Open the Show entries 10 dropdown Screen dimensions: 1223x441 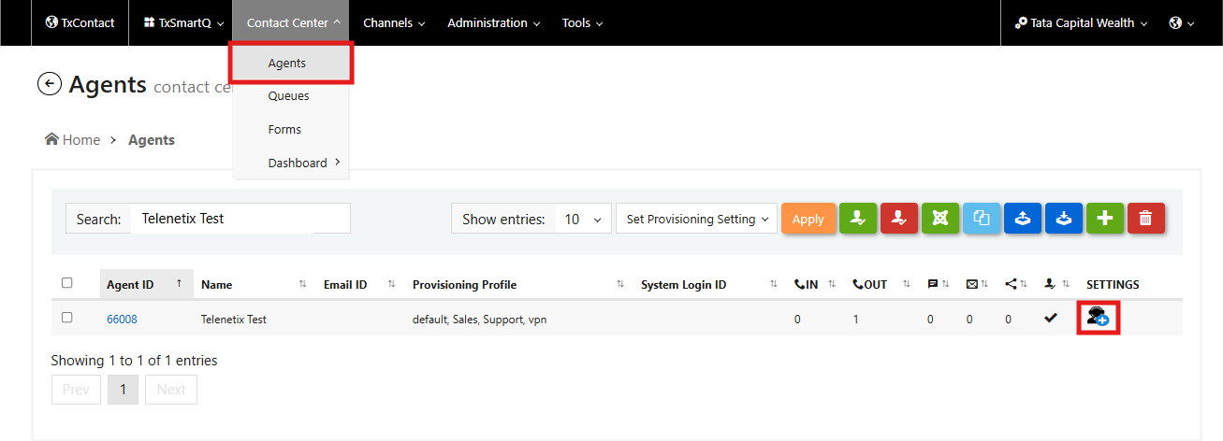click(583, 219)
